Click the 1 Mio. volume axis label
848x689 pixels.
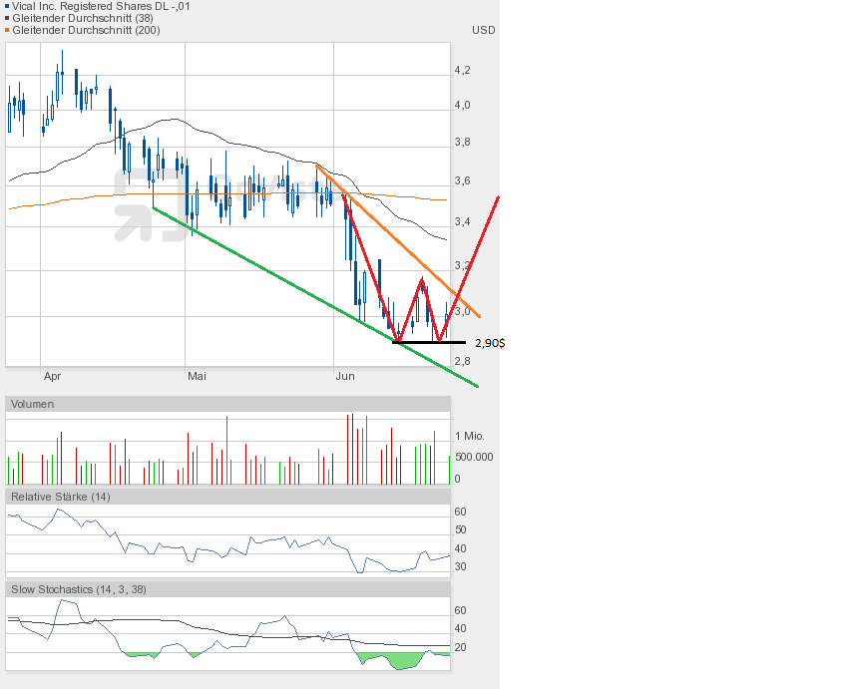[472, 437]
